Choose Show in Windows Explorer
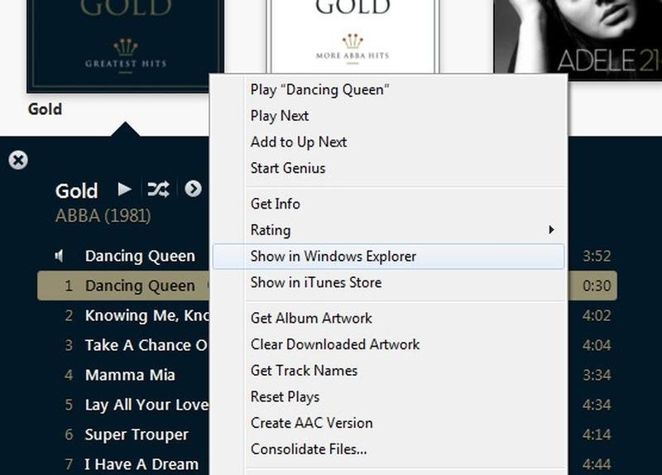The image size is (662, 475). 388,257
